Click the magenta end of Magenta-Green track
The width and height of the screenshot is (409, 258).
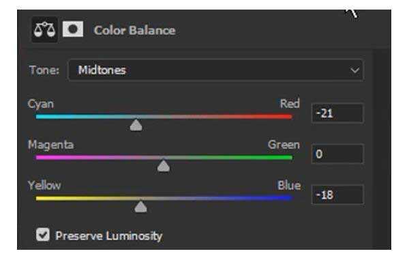pyautogui.click(x=42, y=158)
